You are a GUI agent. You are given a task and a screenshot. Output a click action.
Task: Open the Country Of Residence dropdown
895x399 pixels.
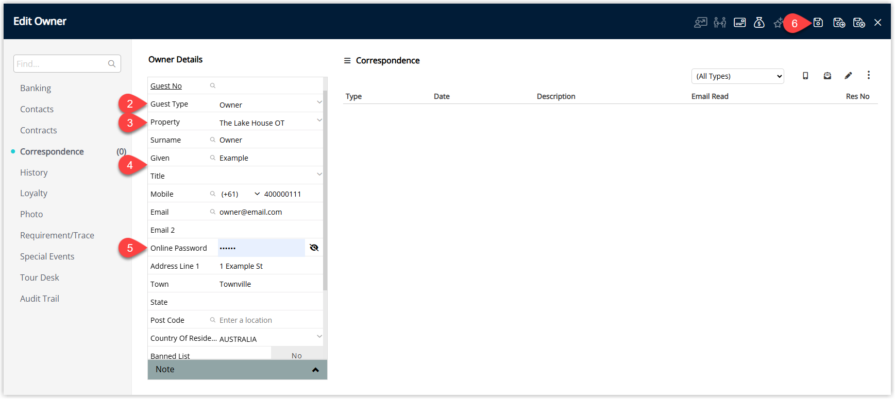click(319, 336)
